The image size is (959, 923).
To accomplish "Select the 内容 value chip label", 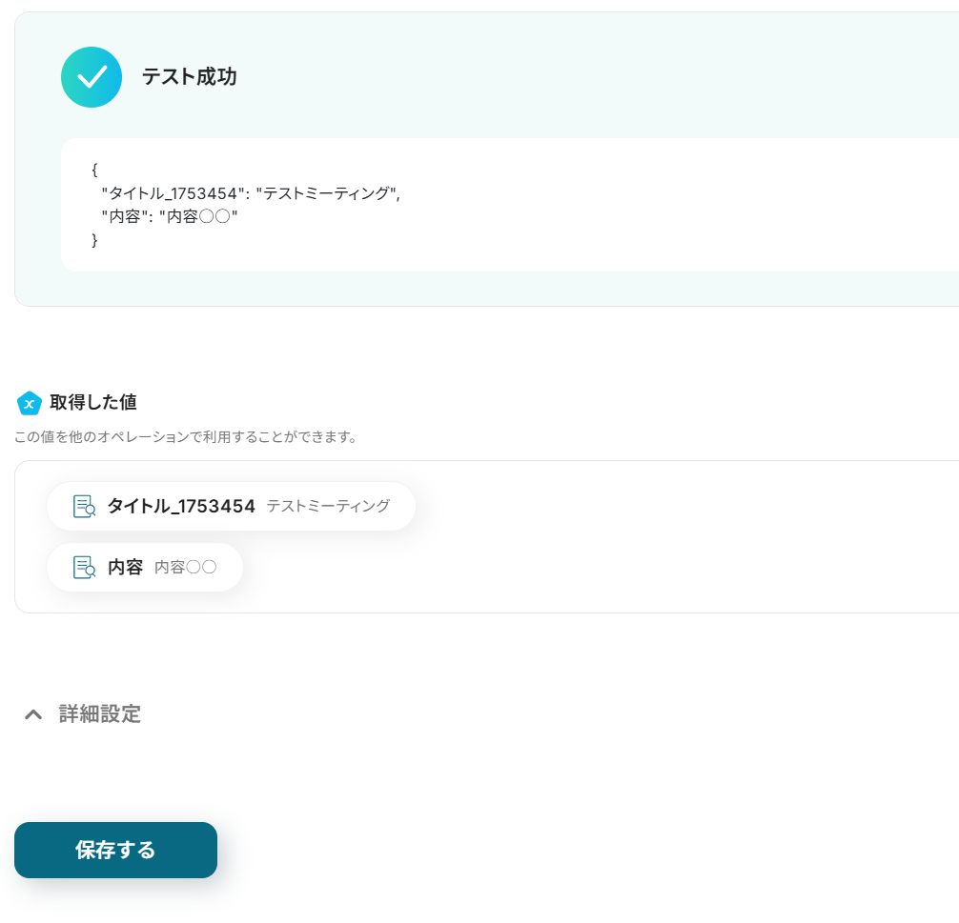I will [x=125, y=568].
